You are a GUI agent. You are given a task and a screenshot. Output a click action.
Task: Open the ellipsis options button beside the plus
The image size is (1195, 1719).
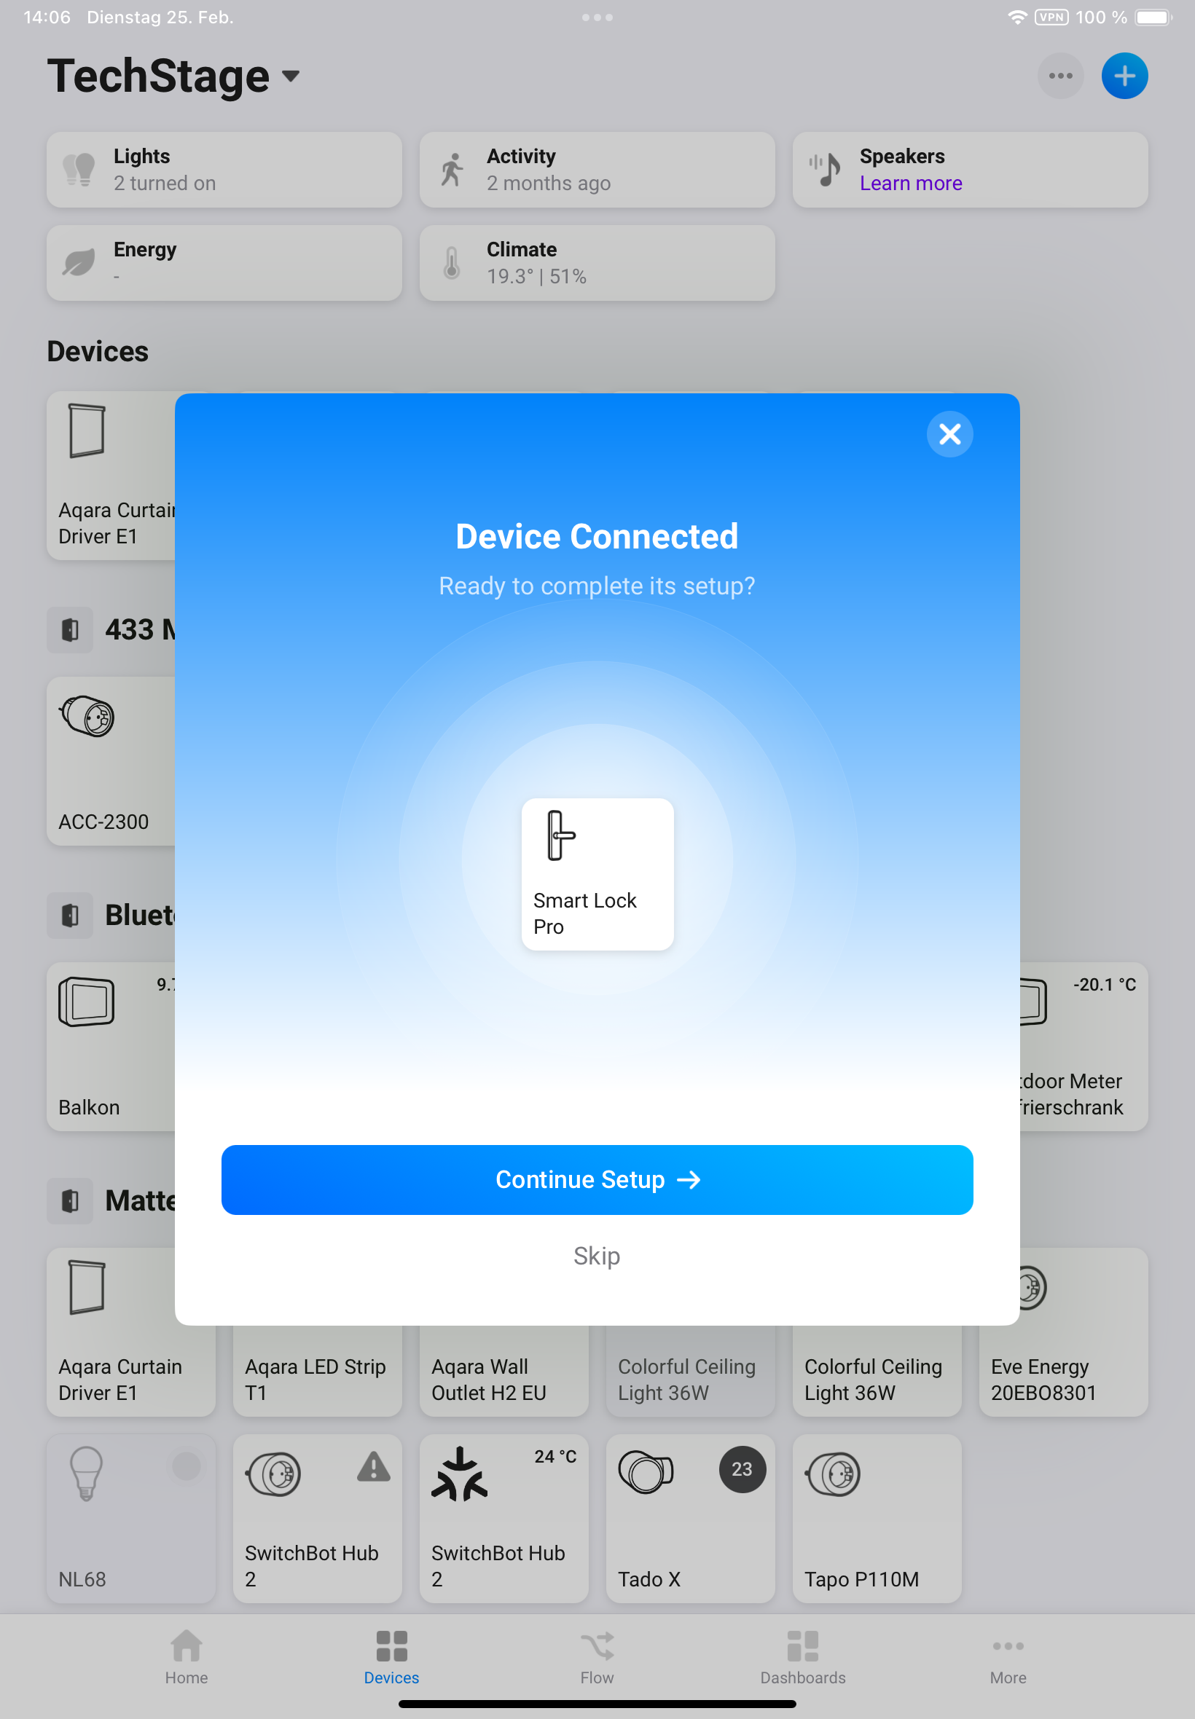point(1060,76)
